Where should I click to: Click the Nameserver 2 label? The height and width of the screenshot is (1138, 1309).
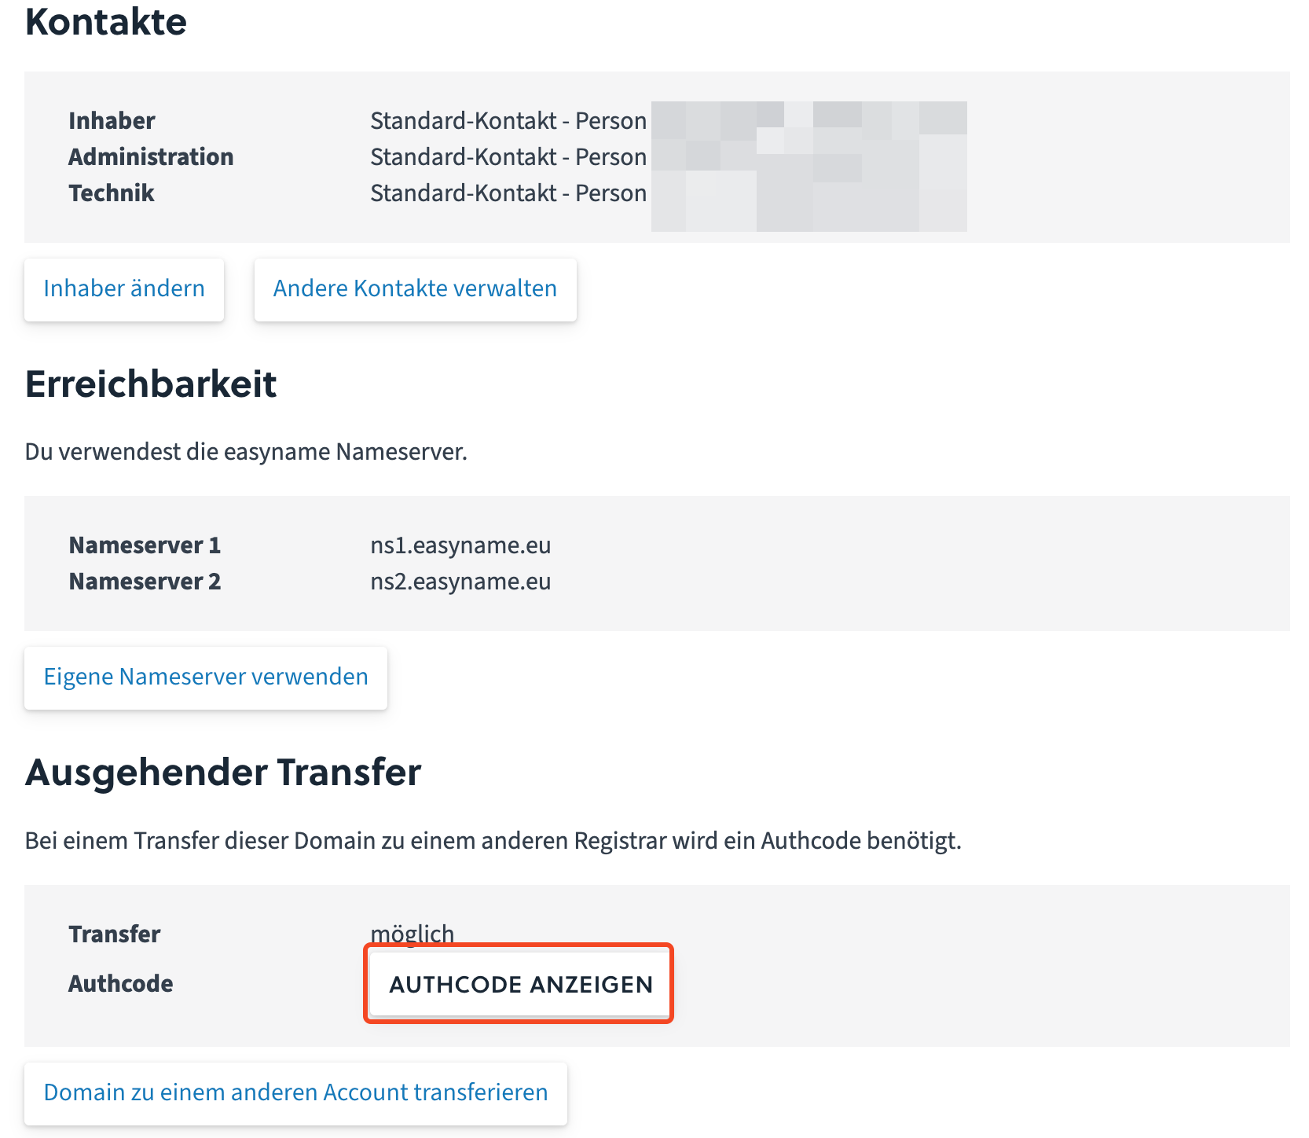(145, 582)
